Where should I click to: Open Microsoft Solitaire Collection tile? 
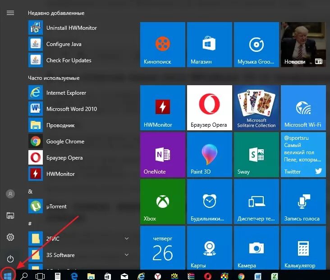tap(257, 108)
